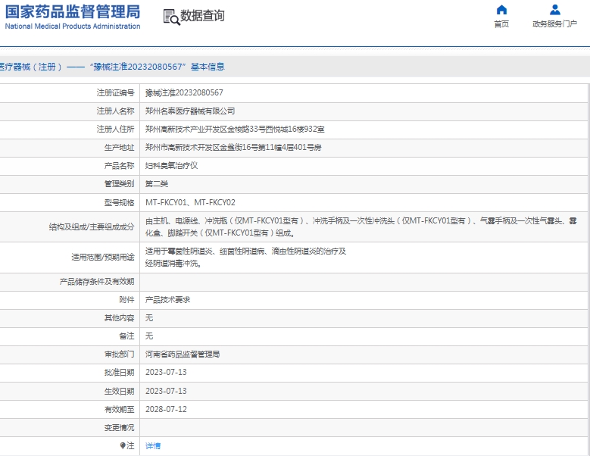
Task: Click the 首页 text label
Action: pyautogui.click(x=501, y=24)
